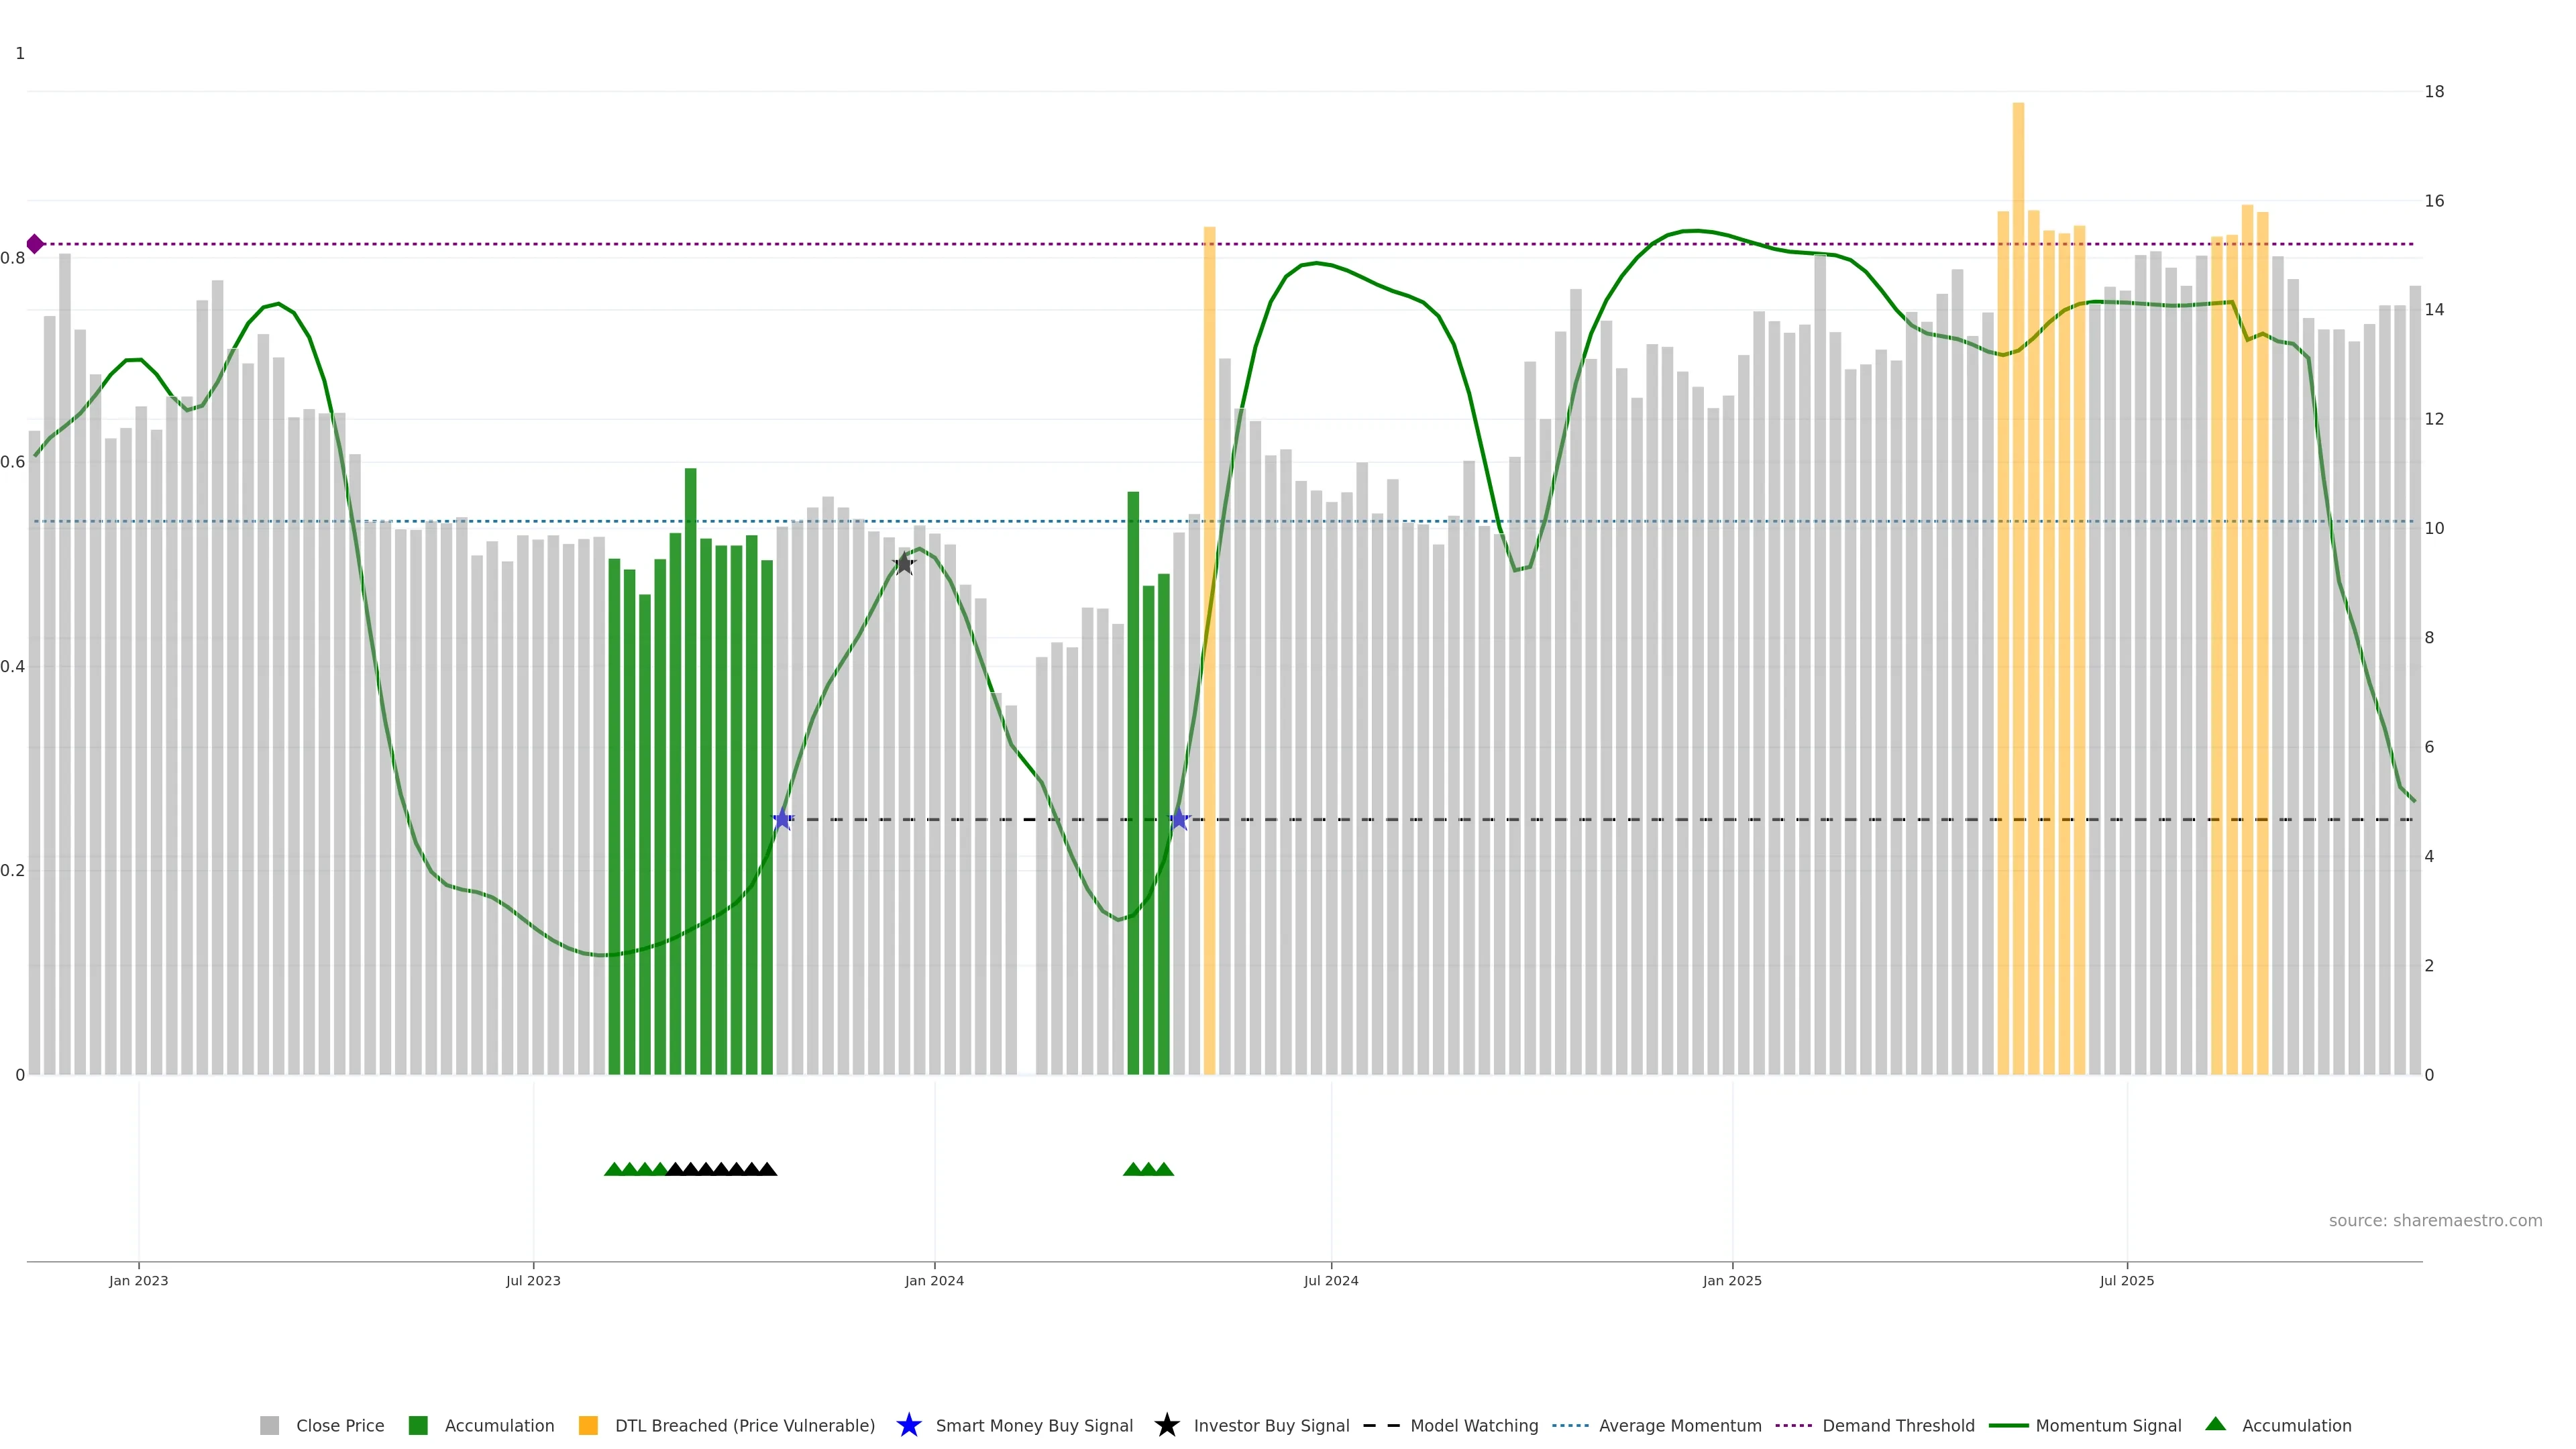The image size is (2576, 1449).
Task: Click the tallest green accumulation bar in 2023
Action: pos(690,700)
